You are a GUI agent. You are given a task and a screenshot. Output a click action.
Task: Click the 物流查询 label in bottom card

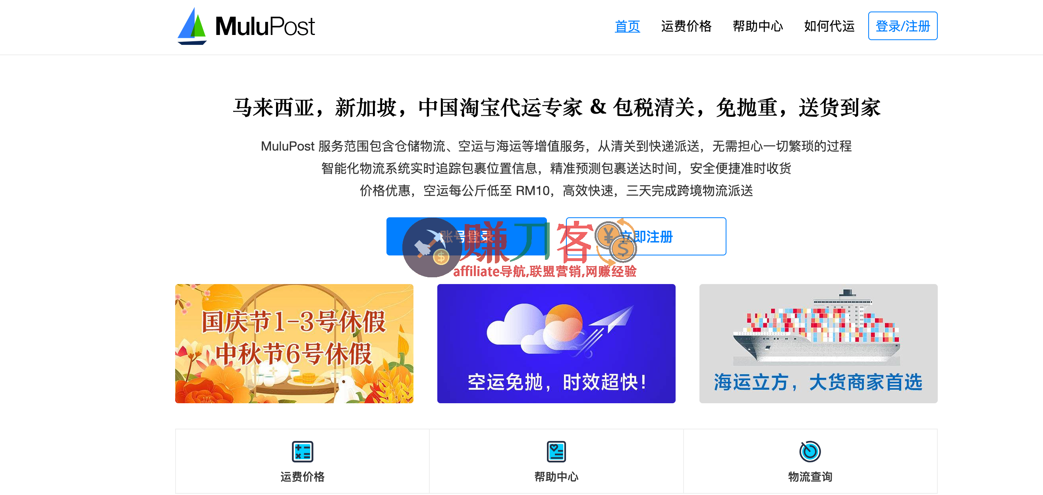810,477
